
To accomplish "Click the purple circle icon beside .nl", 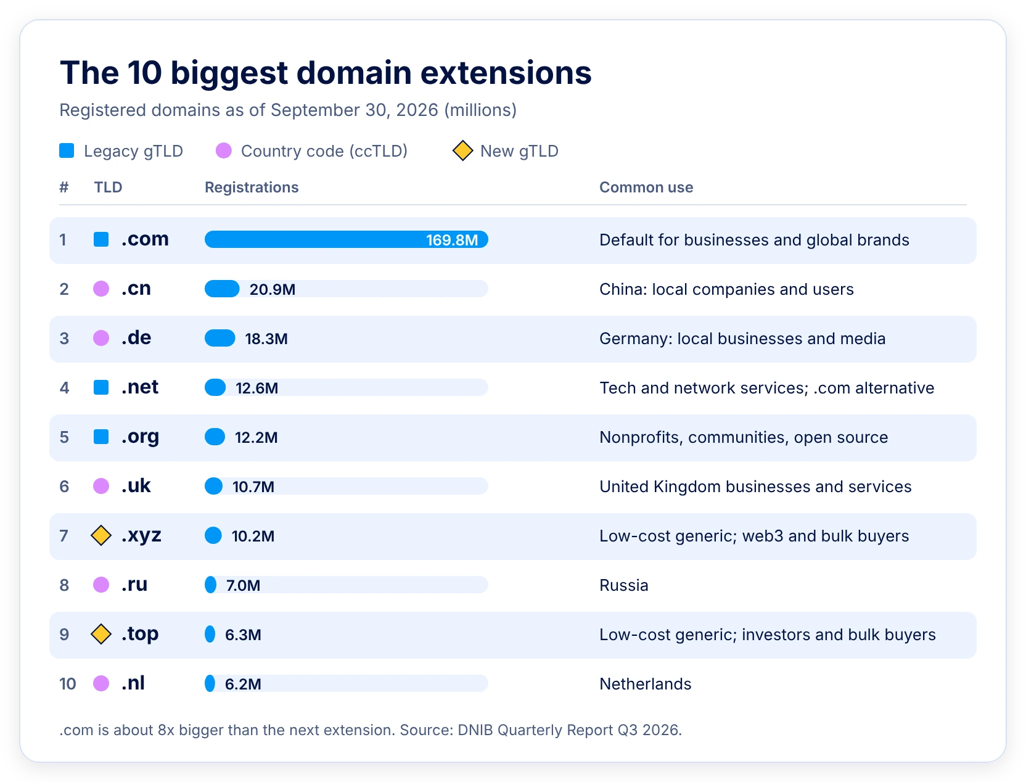I will tap(101, 683).
